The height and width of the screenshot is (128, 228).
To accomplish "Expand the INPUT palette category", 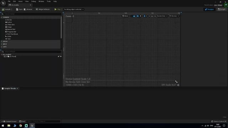I will 1,44.
